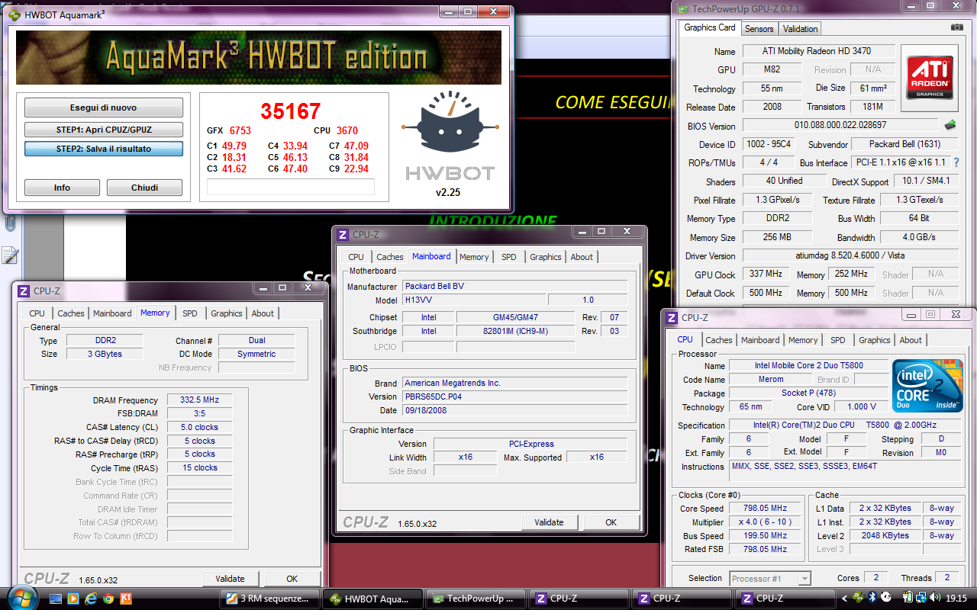Screen dimensions: 977x610
Task: Open the Memory tab in CPU-Z processor window
Action: [x=803, y=340]
